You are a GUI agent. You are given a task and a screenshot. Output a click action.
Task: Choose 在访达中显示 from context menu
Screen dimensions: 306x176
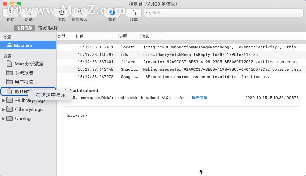(x=51, y=95)
